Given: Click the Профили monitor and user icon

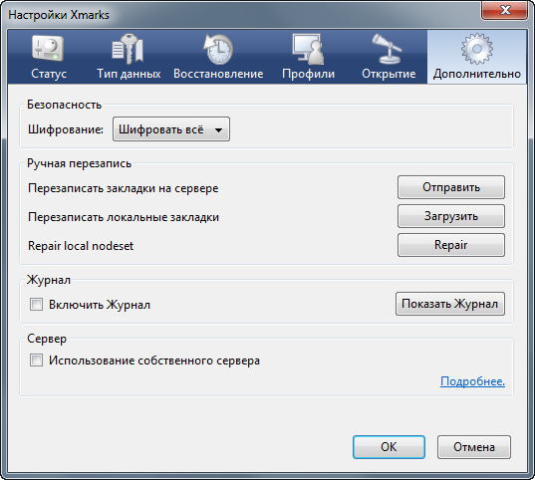Looking at the screenshot, I should point(308,49).
